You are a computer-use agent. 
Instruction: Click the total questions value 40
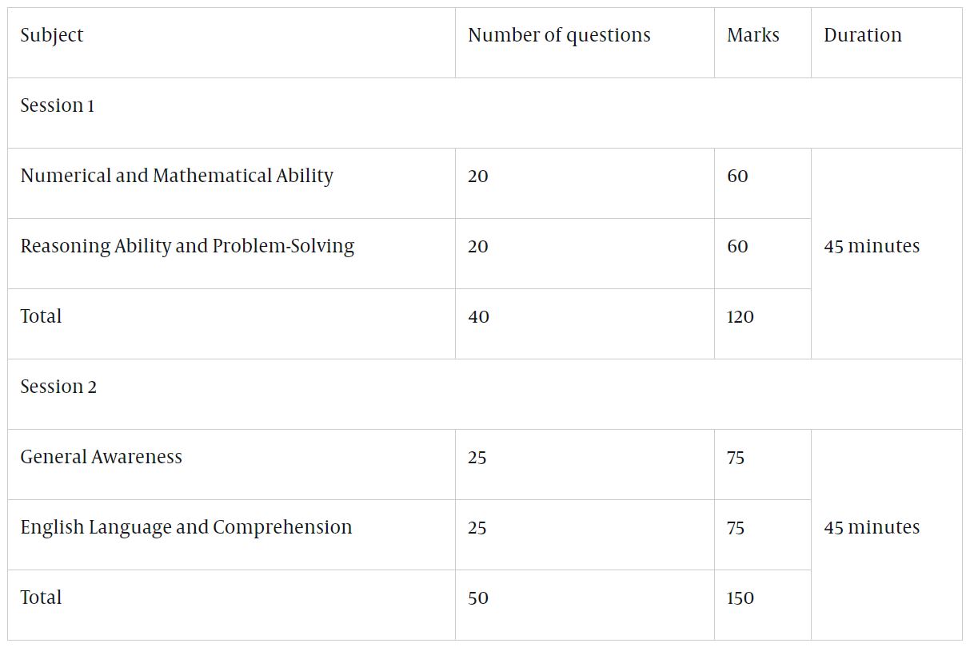coord(478,316)
